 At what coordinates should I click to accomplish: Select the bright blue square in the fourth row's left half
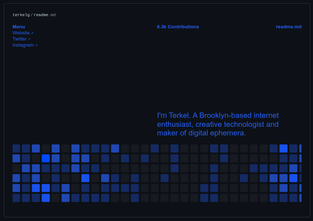pyautogui.click(x=85, y=178)
